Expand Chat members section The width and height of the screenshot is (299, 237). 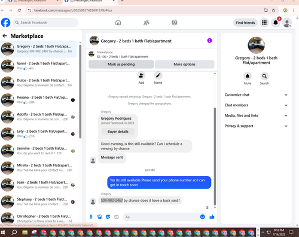(256, 105)
